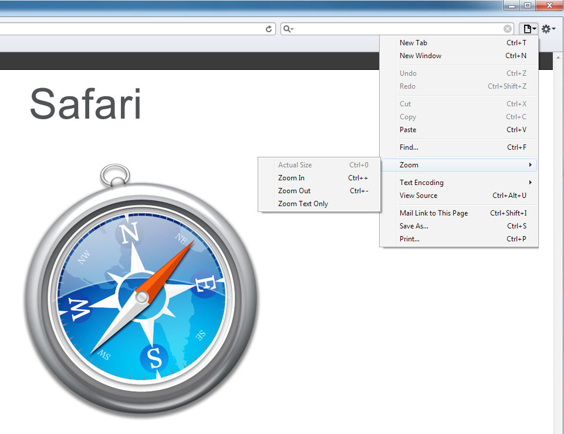Open Find... from the menu
This screenshot has width=564, height=434.
(459, 147)
